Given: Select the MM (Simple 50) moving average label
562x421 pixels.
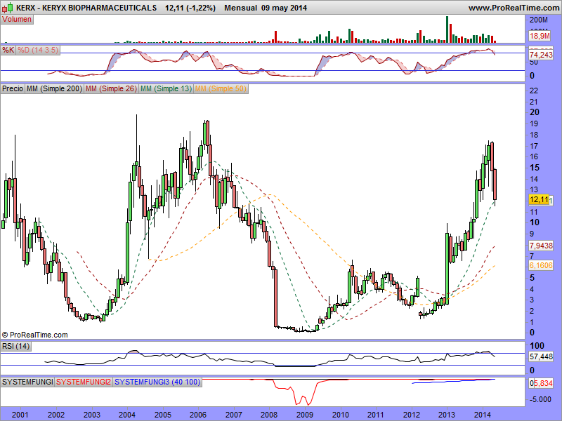Looking at the screenshot, I should coord(221,88).
